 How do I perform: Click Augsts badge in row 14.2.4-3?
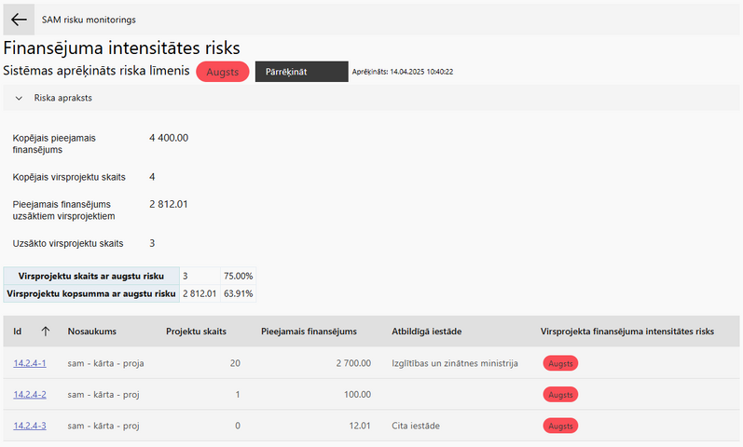pyautogui.click(x=560, y=426)
